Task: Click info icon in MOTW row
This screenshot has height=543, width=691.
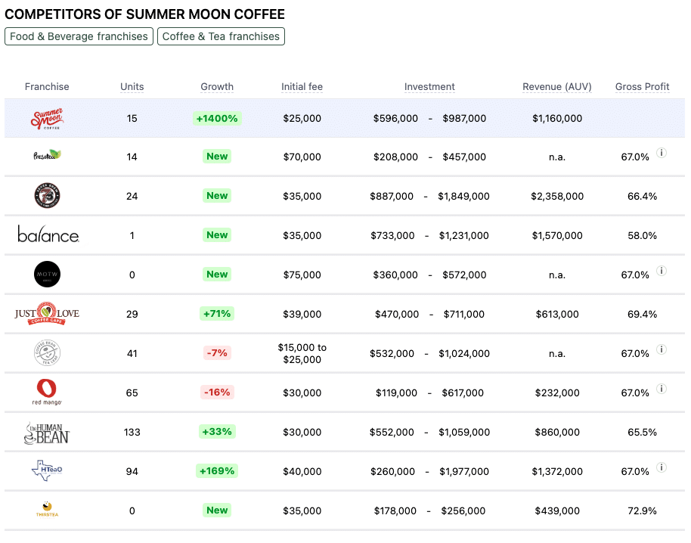Action: [662, 271]
